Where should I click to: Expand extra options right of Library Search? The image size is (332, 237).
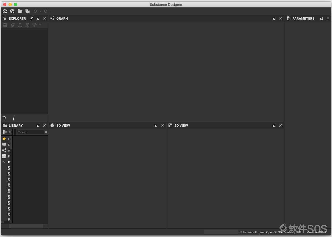point(46,132)
